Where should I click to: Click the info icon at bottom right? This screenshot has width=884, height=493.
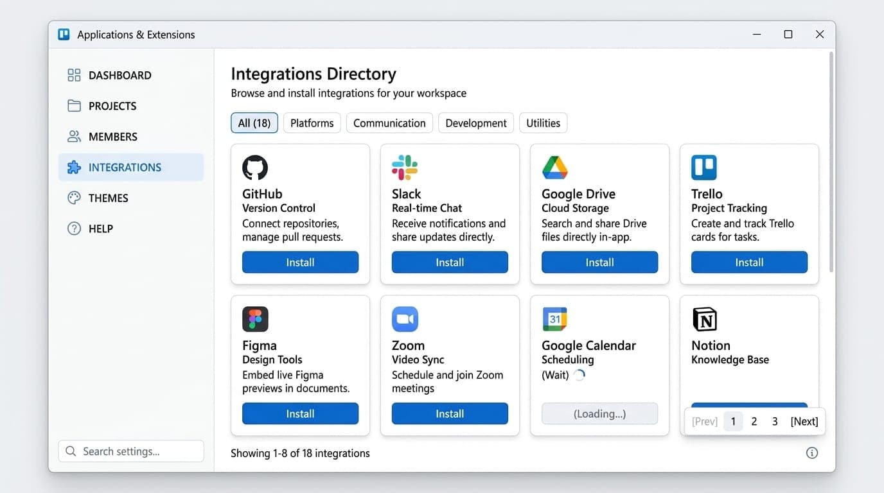[x=812, y=453]
